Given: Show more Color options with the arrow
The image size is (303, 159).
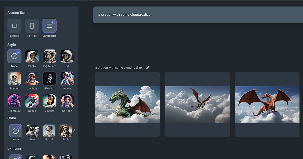Looking at the screenshot, I should point(74,130).
